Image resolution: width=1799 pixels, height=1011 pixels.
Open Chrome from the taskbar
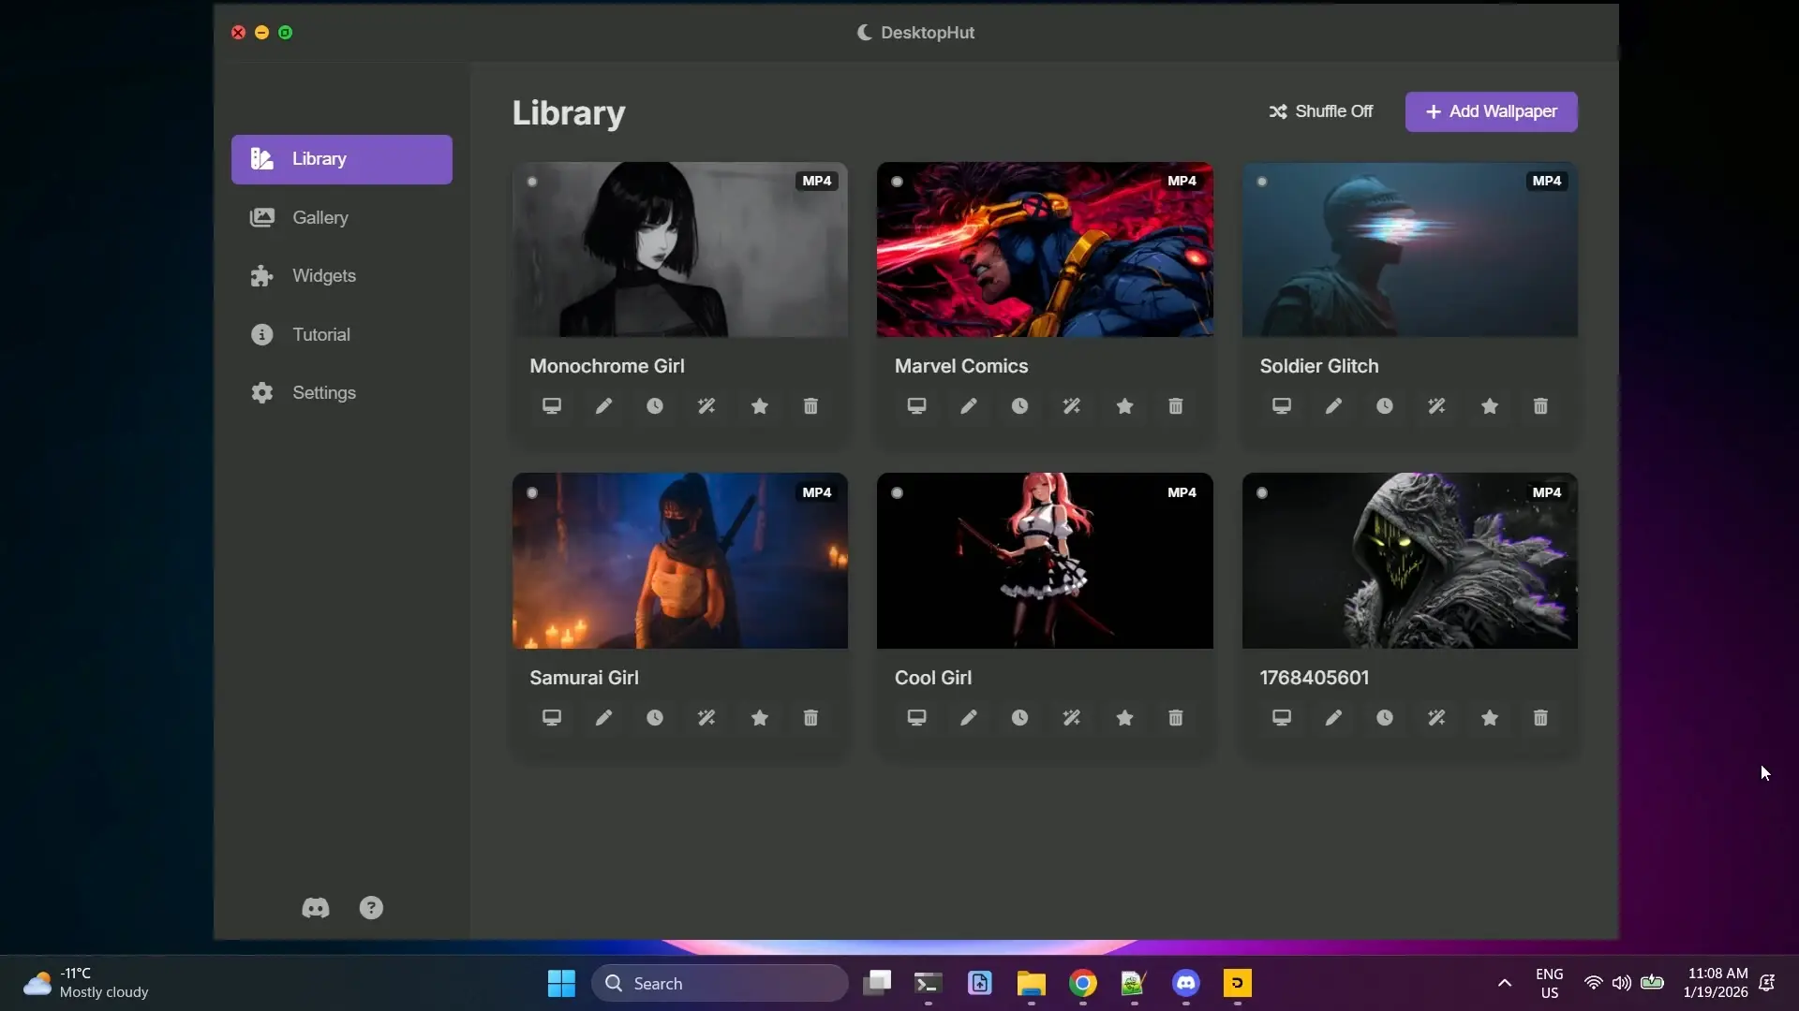[x=1083, y=984]
